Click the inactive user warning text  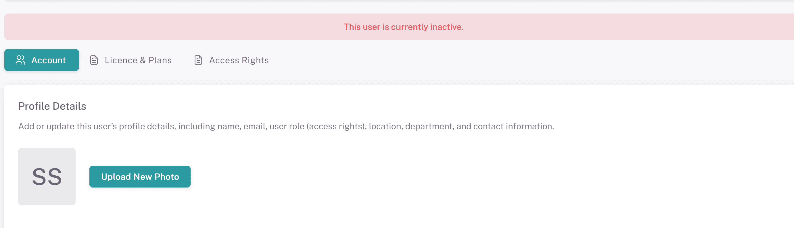click(404, 27)
